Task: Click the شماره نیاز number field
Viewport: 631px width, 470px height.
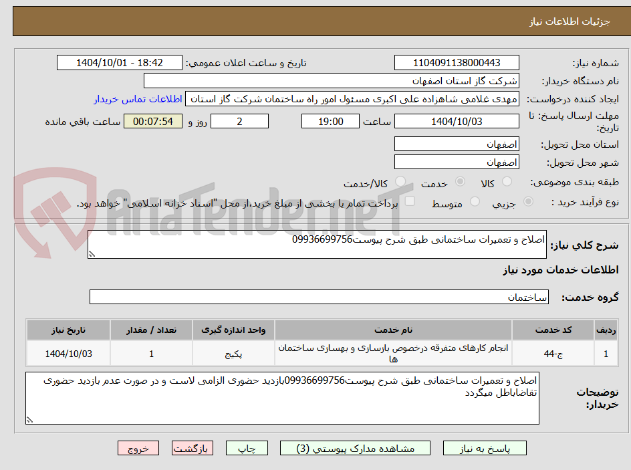Action: [x=457, y=62]
